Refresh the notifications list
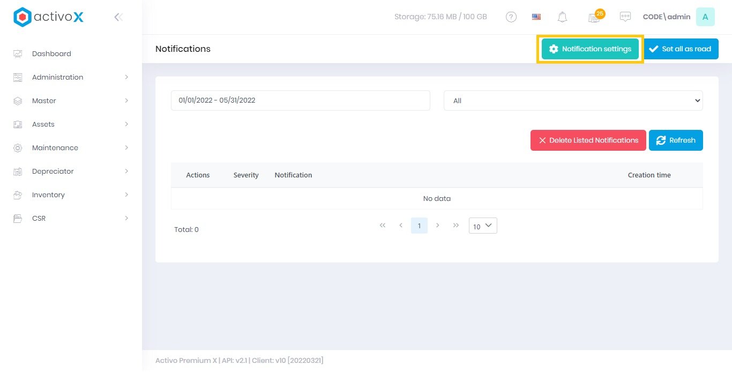The image size is (732, 372). coord(676,140)
